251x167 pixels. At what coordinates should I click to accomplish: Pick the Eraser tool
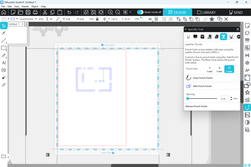click(4, 77)
